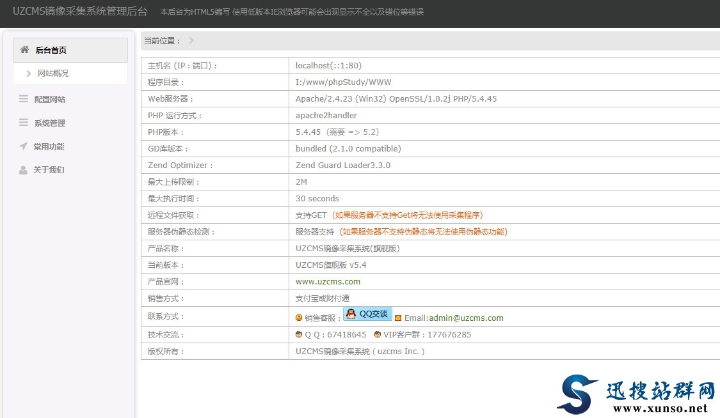Click the Apache/2.4.23 web server value
The height and width of the screenshot is (418, 720).
396,98
